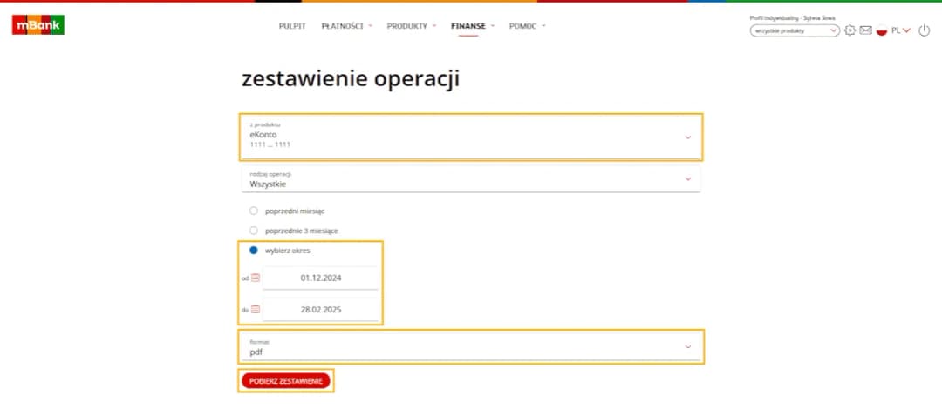
Task: Log out with power icon
Action: pos(924,30)
